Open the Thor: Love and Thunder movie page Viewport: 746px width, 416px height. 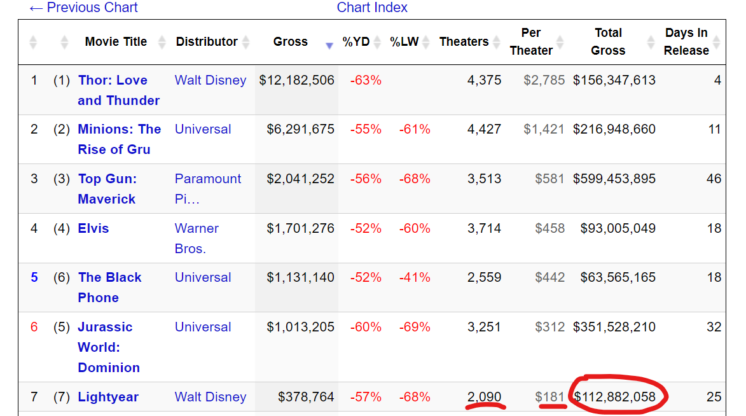113,81
